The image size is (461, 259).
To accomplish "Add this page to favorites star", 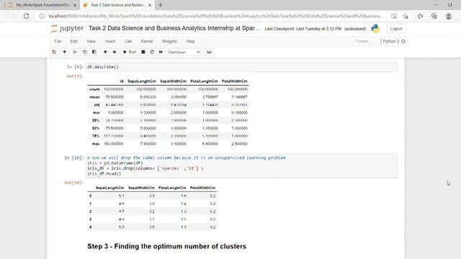I will coord(406,16).
